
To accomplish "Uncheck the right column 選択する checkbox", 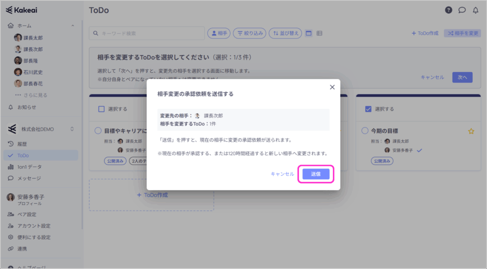I will 368,109.
